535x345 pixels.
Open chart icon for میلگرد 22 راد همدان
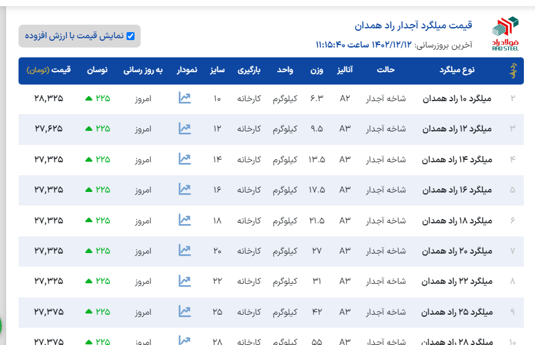point(185,281)
